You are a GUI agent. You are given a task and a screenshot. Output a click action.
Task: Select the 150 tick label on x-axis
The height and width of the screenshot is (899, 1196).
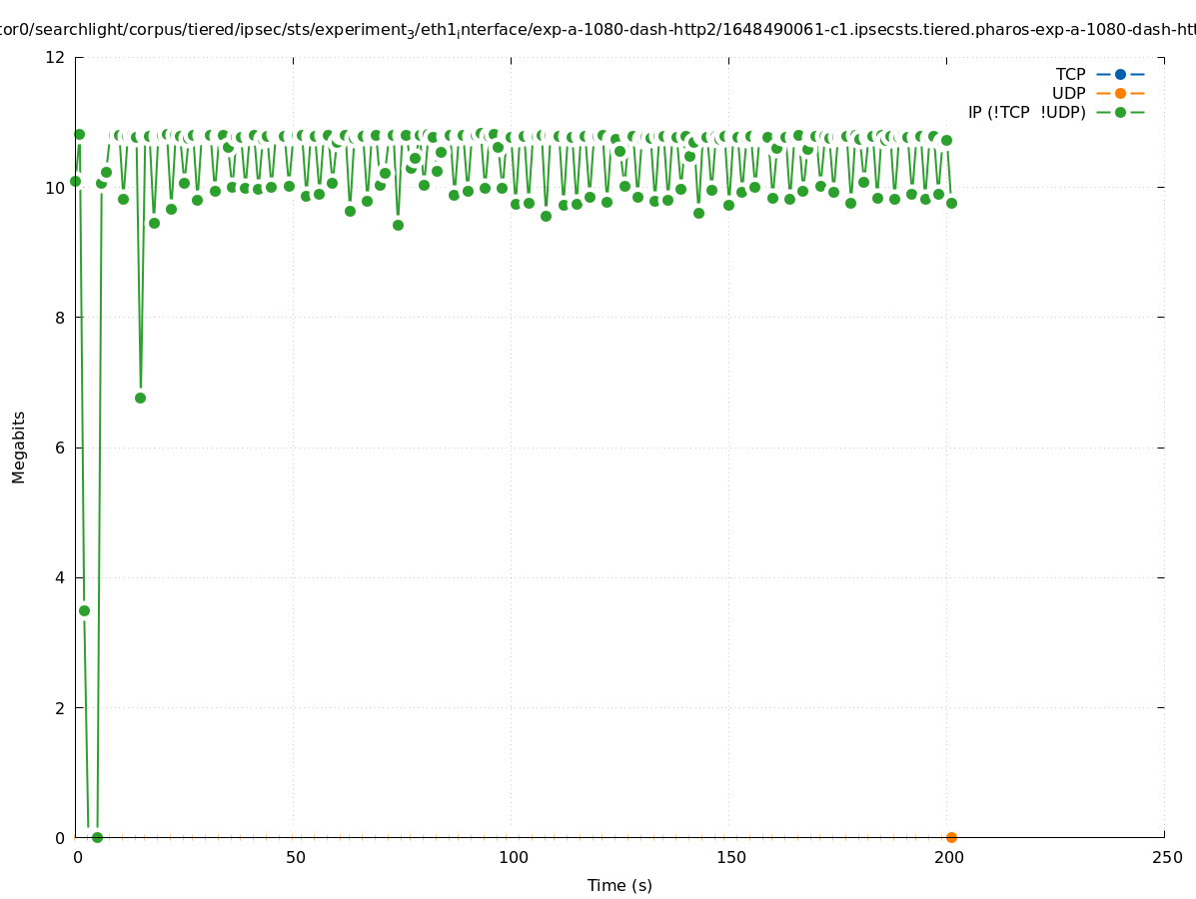[730, 858]
